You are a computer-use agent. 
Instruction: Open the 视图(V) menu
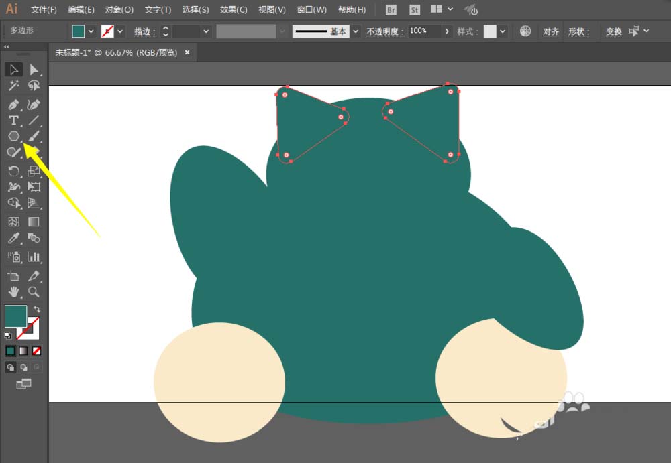click(x=272, y=10)
